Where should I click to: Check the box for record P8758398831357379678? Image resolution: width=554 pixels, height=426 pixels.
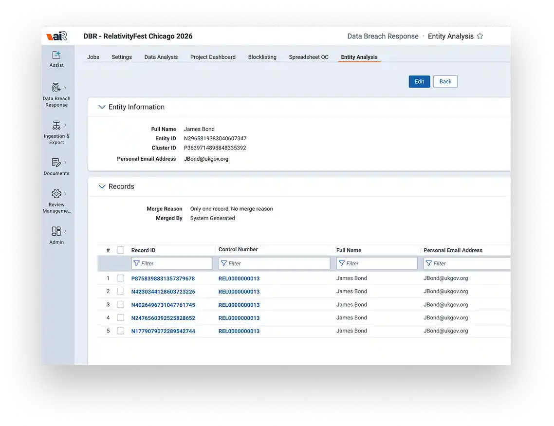120,278
